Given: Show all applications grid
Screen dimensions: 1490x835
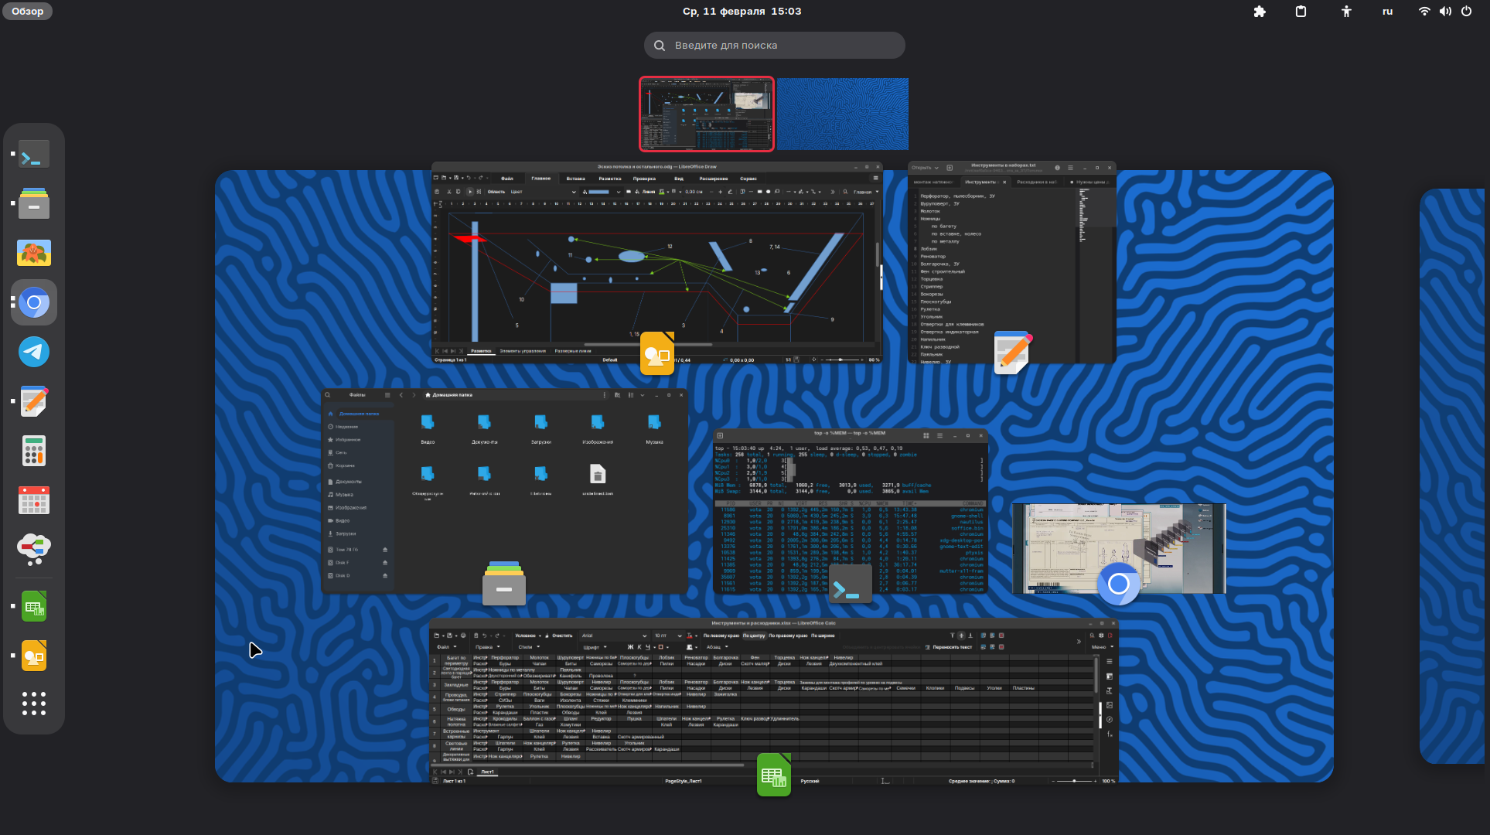Looking at the screenshot, I should click(34, 704).
